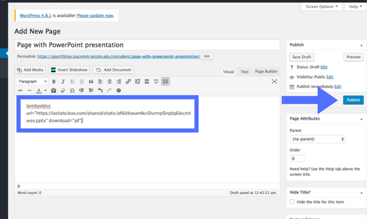Open distraction-free writing mode
Screen dimensions: 367x219
(274, 82)
